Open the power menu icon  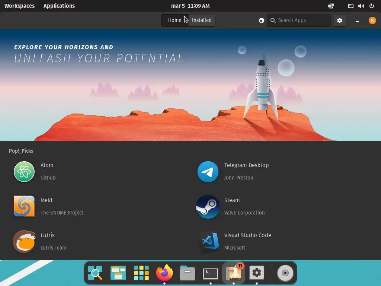pos(372,6)
